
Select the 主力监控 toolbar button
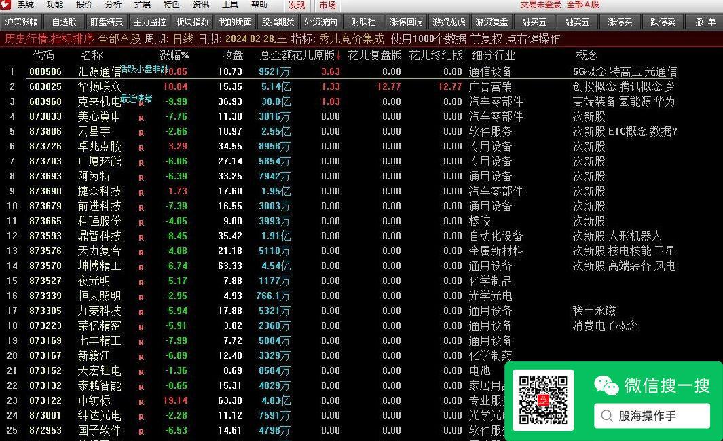(149, 22)
